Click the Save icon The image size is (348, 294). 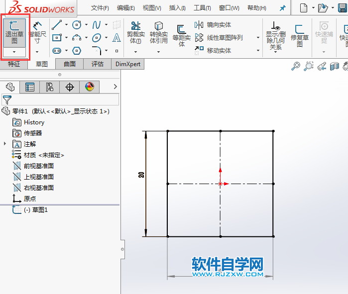(343, 8)
